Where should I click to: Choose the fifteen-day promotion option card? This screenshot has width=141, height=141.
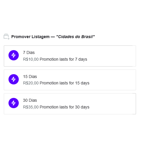[x=70, y=80]
